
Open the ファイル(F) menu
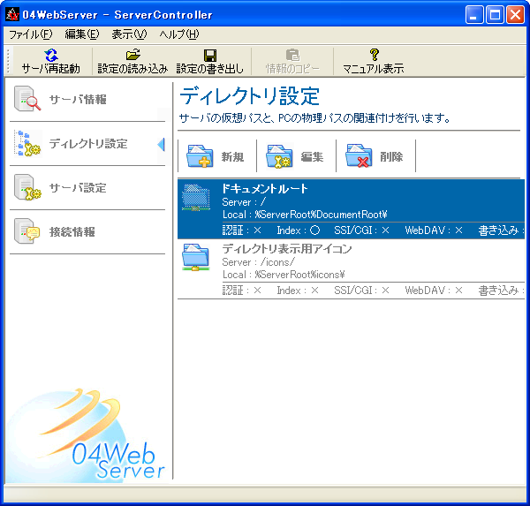pos(30,34)
